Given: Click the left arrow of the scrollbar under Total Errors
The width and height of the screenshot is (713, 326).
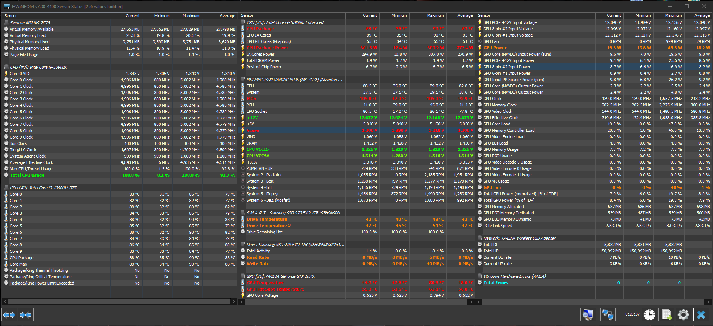Looking at the screenshot, I should pyautogui.click(x=479, y=302).
